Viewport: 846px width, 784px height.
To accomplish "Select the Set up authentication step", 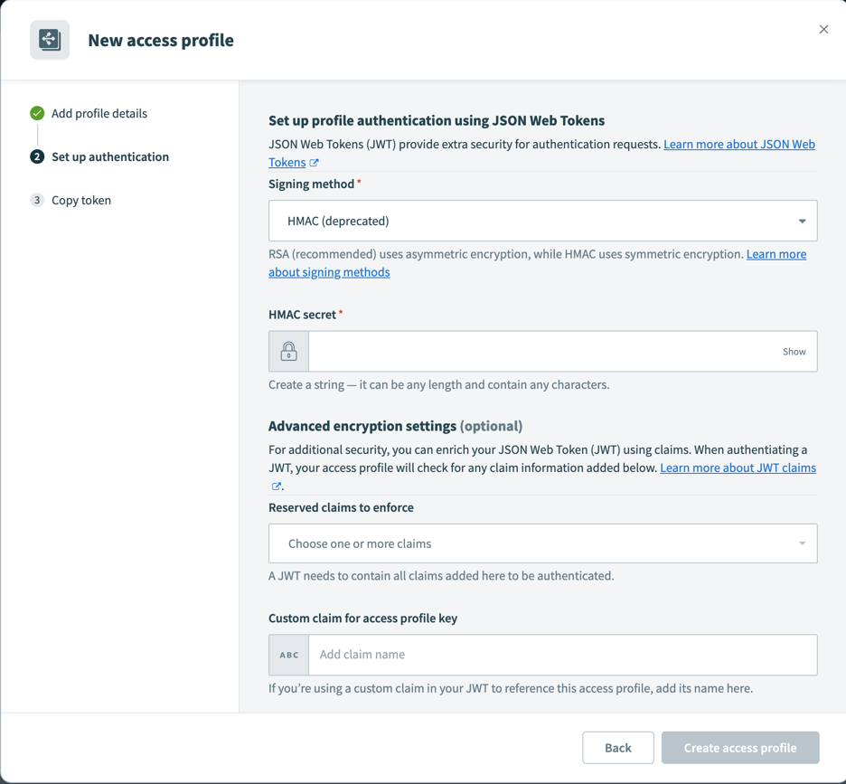I will (x=110, y=156).
